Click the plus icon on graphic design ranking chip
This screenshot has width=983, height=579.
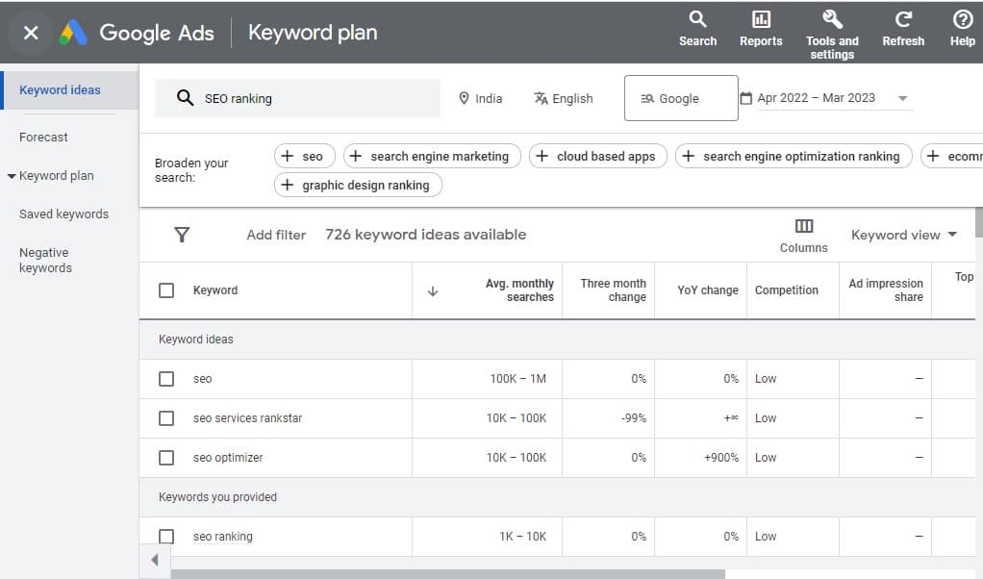288,185
